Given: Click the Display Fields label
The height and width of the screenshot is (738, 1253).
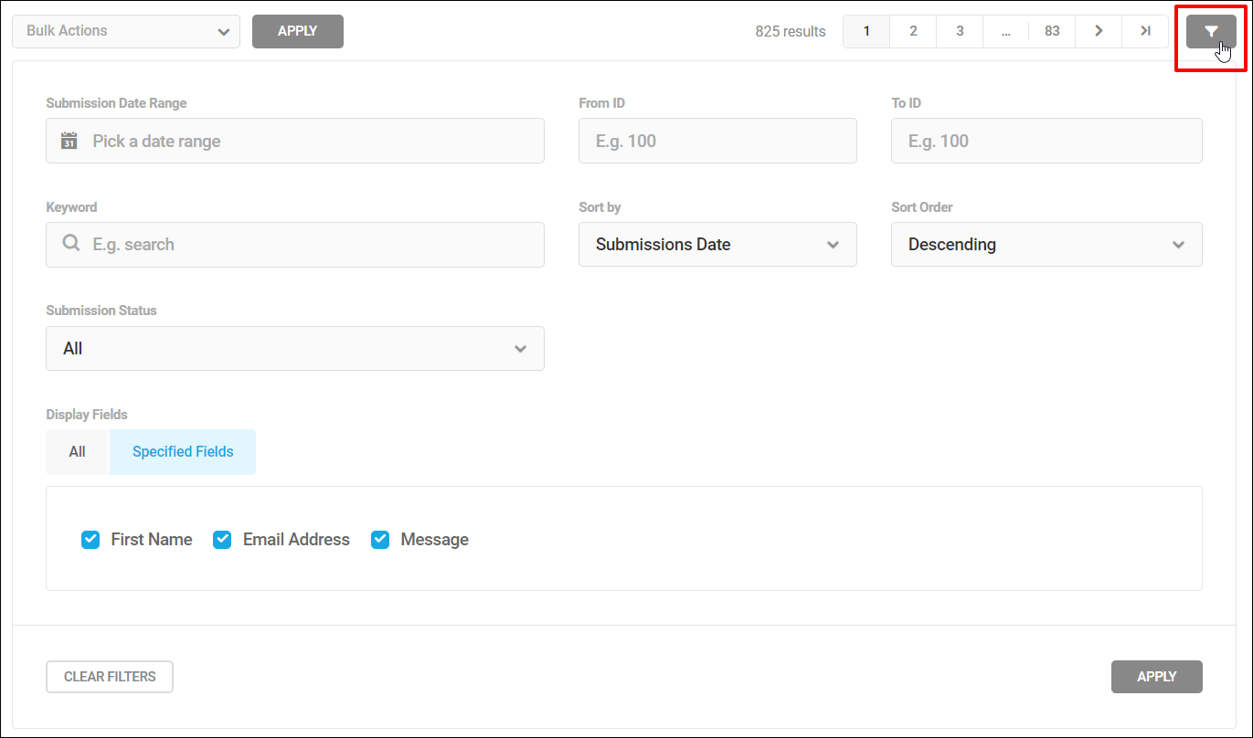Looking at the screenshot, I should tap(87, 415).
